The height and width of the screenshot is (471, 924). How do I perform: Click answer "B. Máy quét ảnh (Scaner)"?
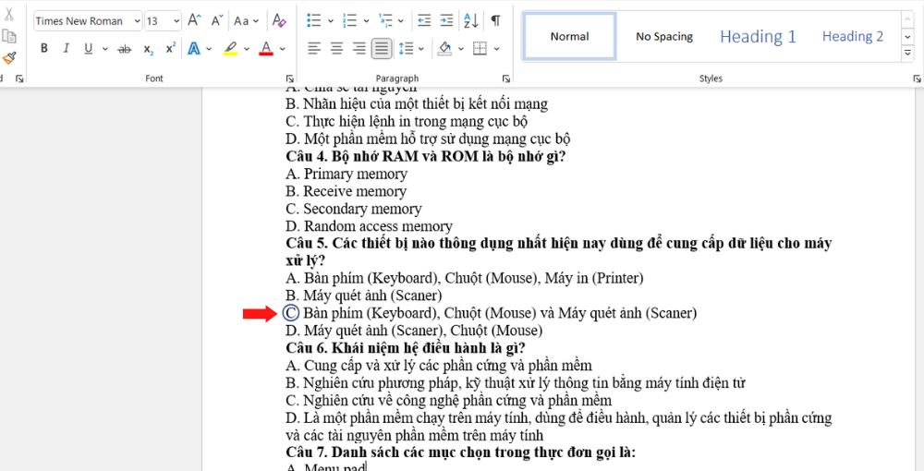364,296
